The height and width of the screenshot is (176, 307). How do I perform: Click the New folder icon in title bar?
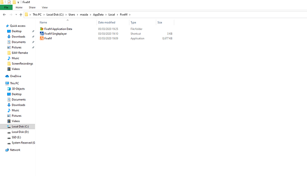click(x=14, y=2)
